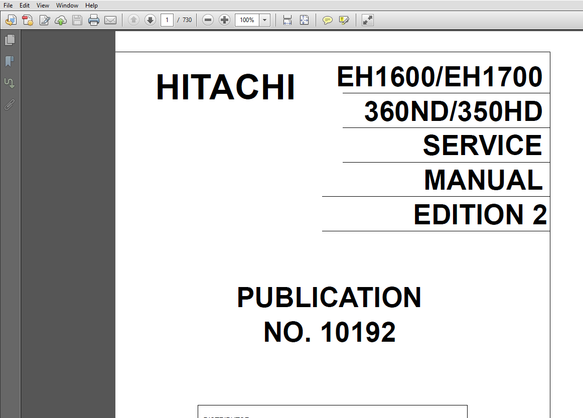Click the EH1600/EH1700 title text

(x=440, y=77)
